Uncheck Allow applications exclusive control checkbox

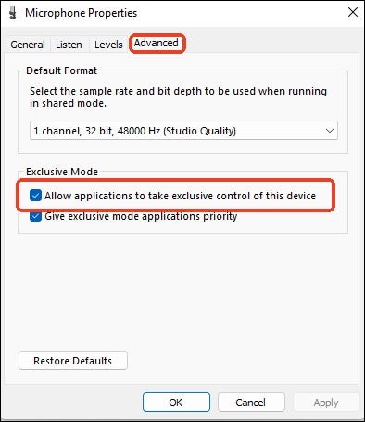coord(35,196)
